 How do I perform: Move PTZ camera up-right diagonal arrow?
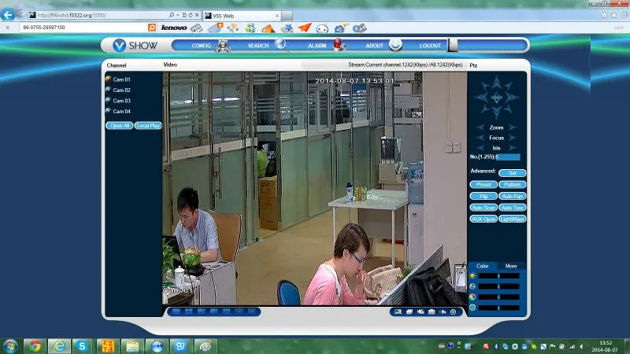click(508, 86)
